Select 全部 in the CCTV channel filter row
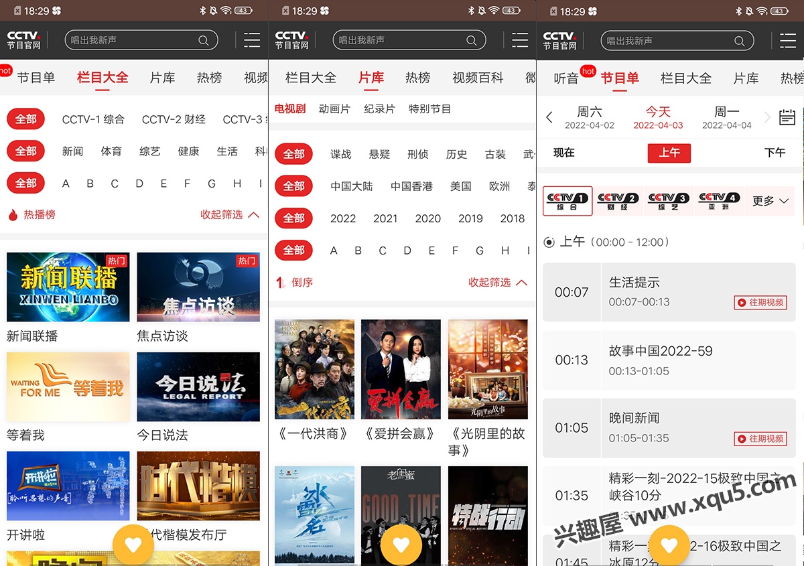804x566 pixels. tap(26, 119)
